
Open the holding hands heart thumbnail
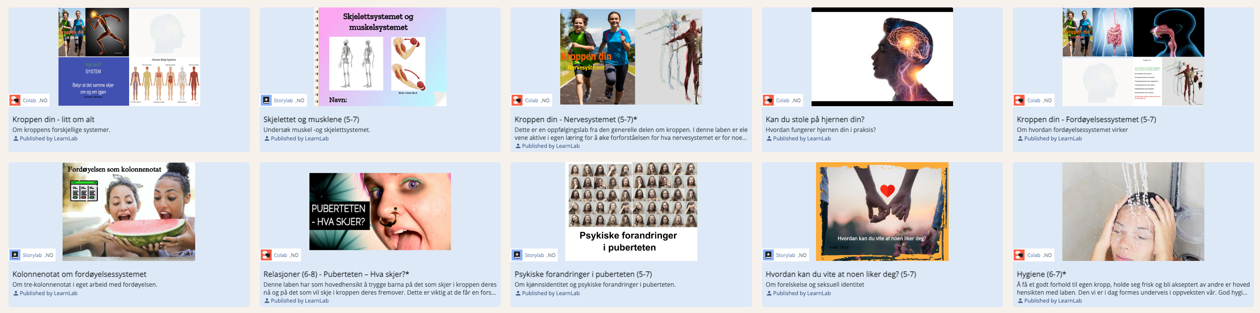[882, 212]
